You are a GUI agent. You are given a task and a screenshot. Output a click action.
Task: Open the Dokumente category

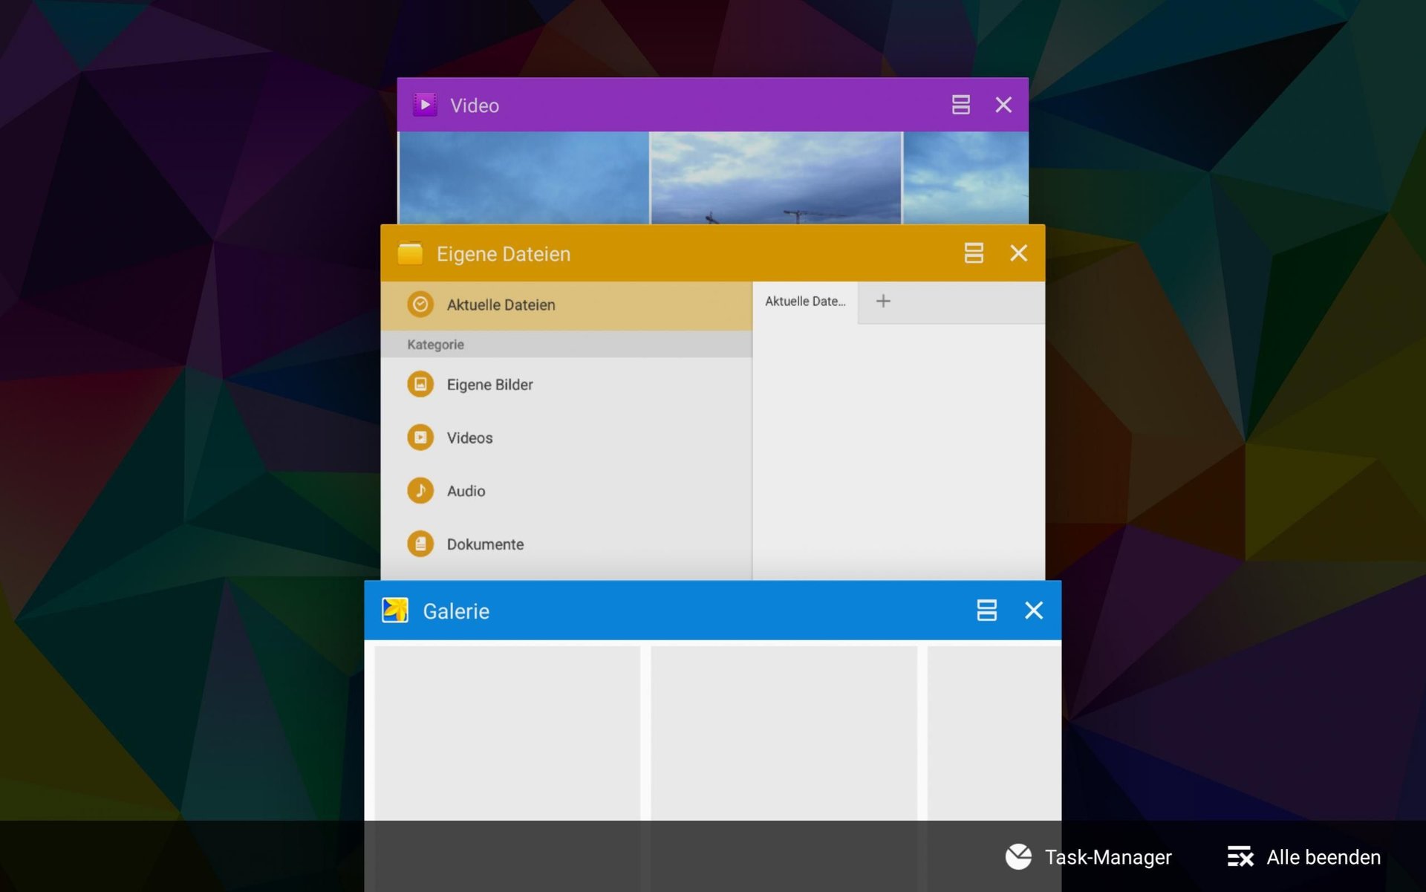tap(566, 544)
